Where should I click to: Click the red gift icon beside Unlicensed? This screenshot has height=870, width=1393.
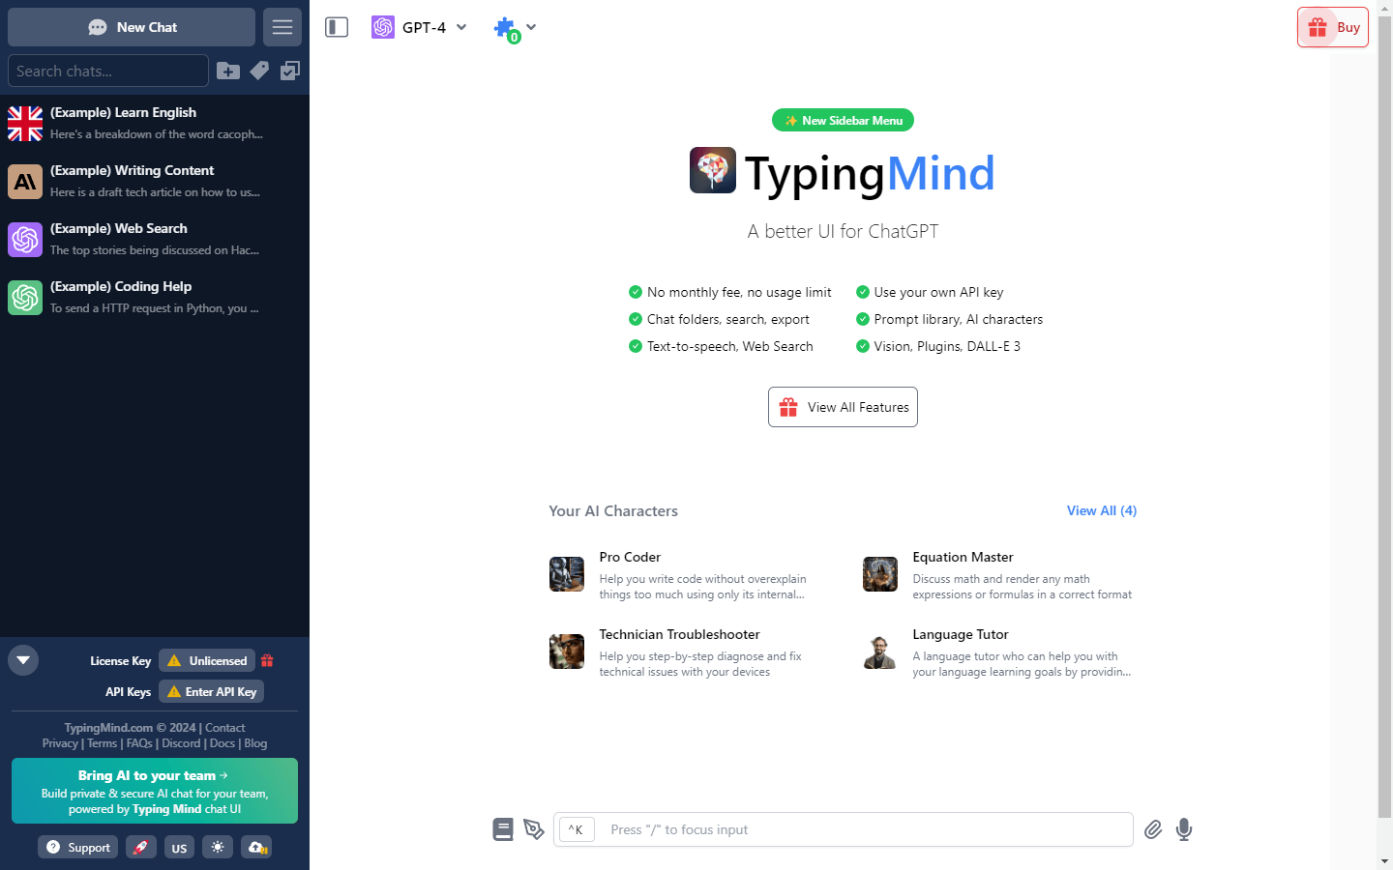click(267, 661)
